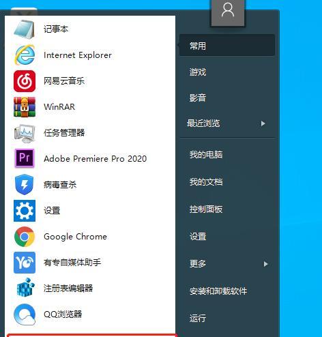
Task: Open the 设置 gear icon in the app list
Action: [x=25, y=211]
